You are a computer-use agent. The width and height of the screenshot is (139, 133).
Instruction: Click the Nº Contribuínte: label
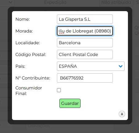point(33,78)
